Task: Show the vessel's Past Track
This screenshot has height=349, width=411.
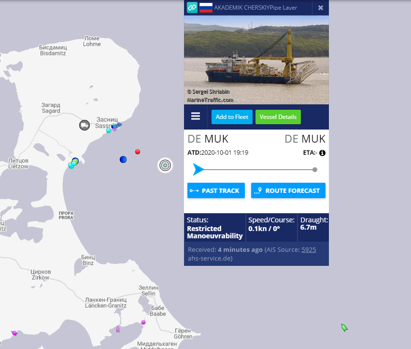Action: pos(216,190)
